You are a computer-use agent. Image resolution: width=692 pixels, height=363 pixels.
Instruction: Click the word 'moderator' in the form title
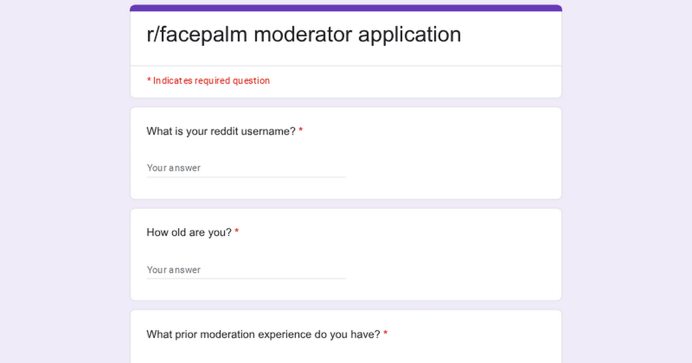303,35
